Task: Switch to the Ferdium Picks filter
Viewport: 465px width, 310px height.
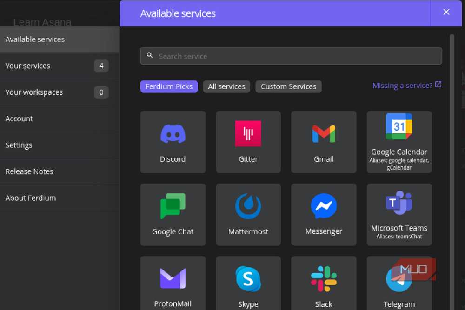Action: pyautogui.click(x=169, y=86)
